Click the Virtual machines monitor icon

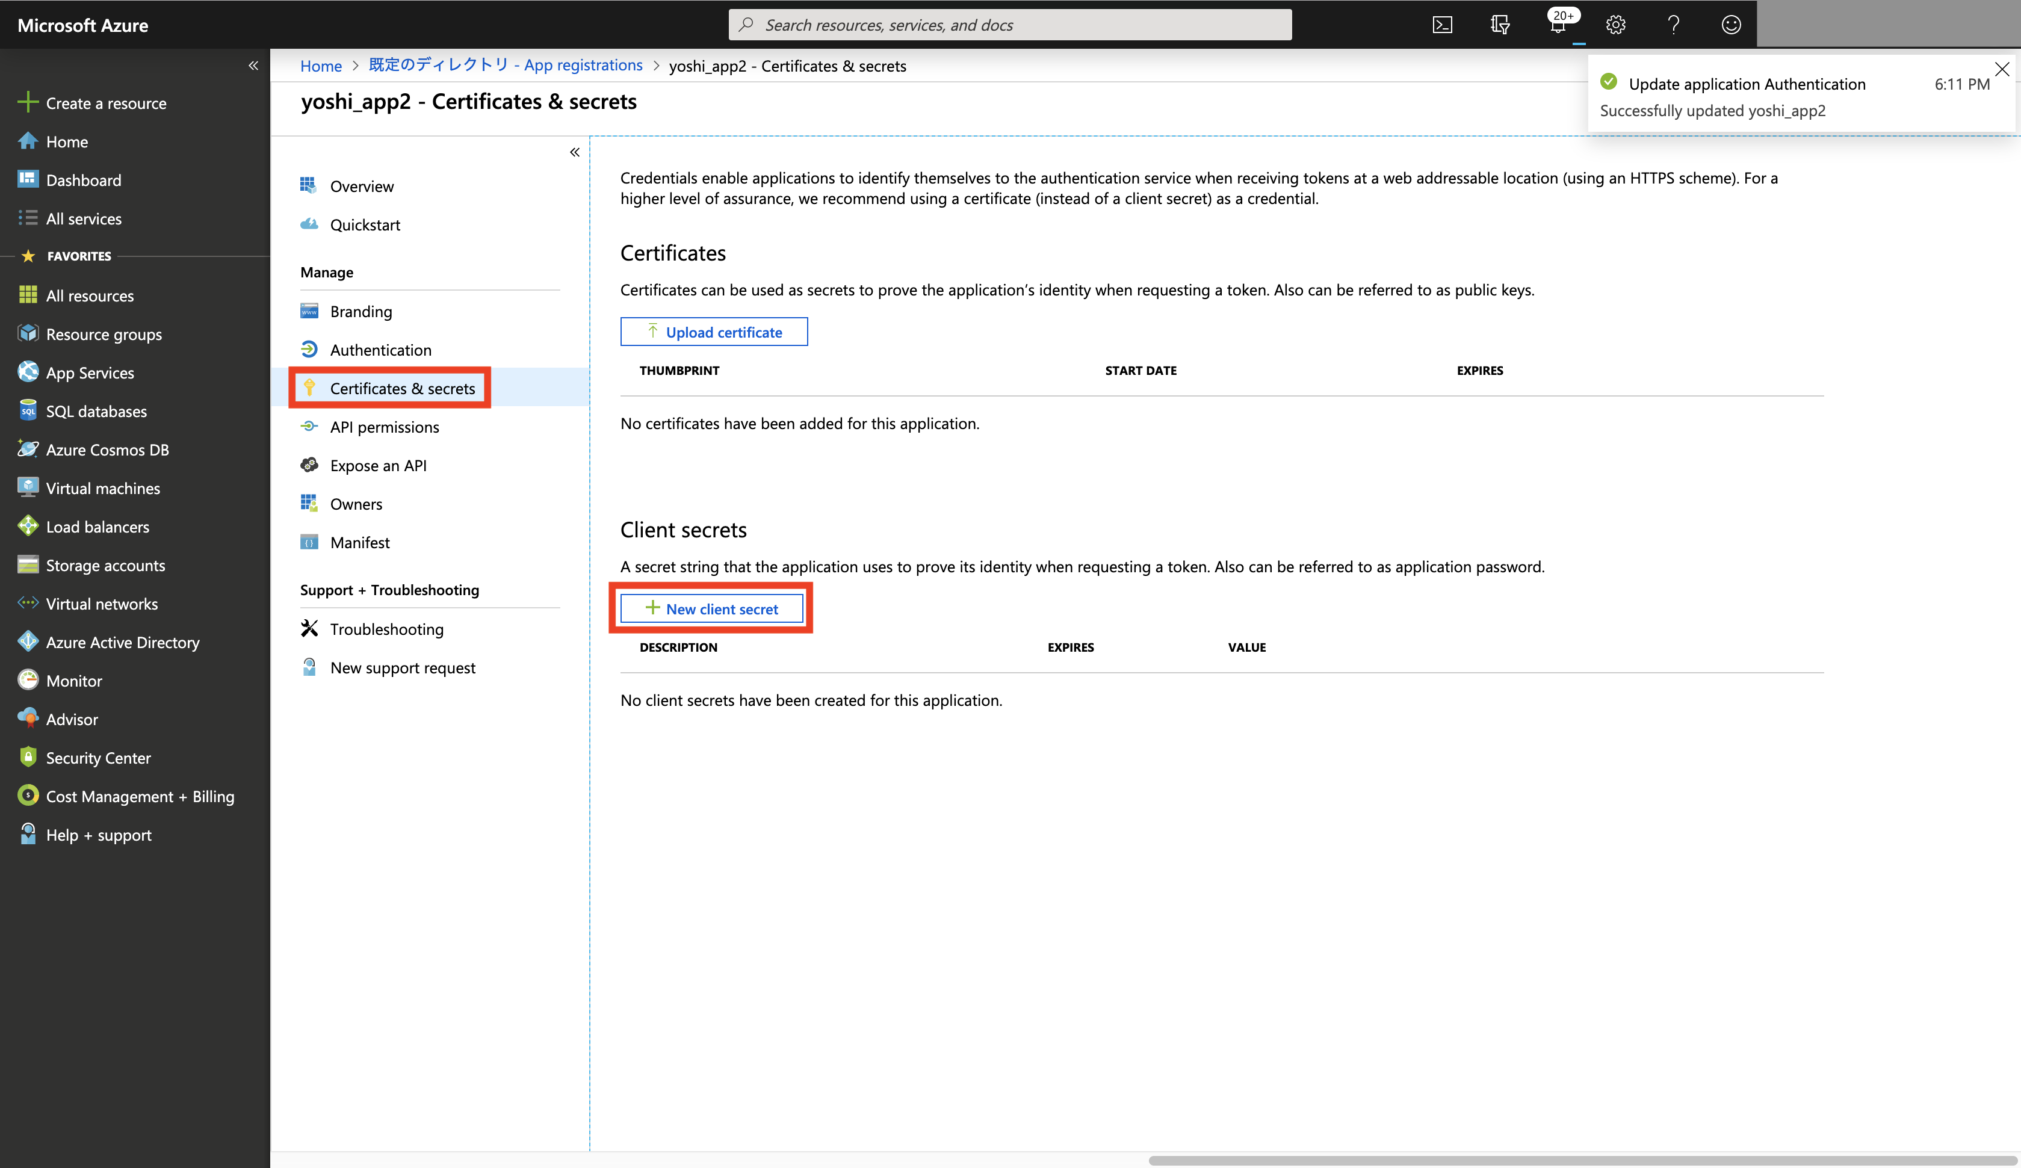point(28,487)
